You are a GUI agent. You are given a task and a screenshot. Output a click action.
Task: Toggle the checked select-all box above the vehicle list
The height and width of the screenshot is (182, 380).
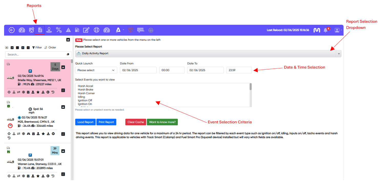12,47
